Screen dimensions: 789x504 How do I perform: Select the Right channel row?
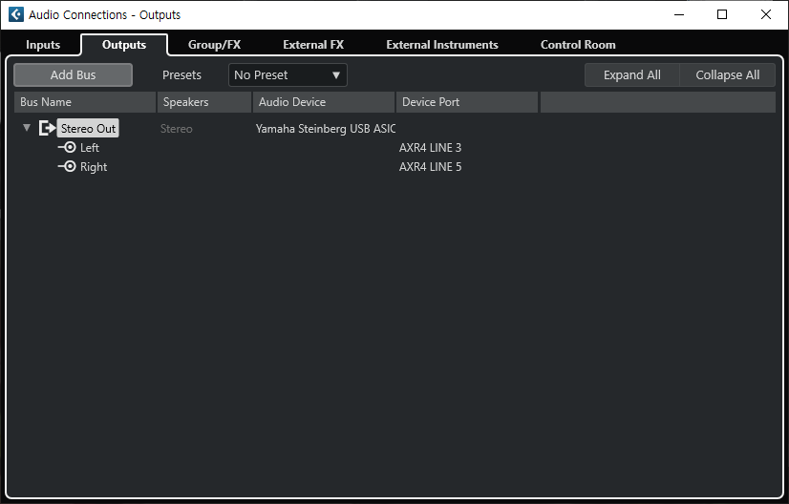tap(395, 166)
